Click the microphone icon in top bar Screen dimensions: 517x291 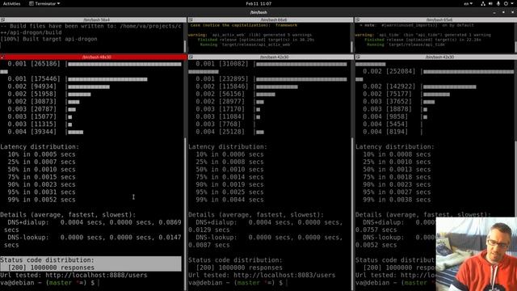coord(498,3)
